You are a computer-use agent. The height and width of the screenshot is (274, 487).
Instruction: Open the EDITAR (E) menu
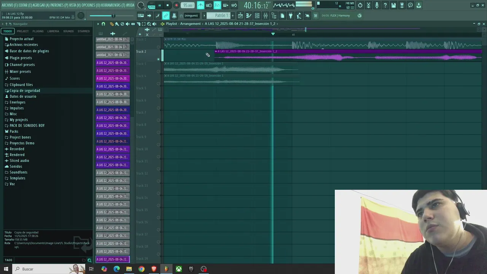[x=25, y=5]
